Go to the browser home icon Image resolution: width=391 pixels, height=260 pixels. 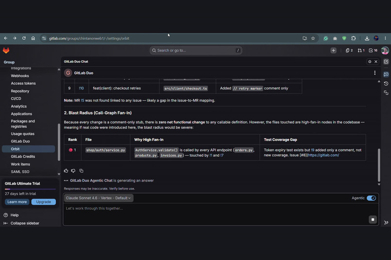33,38
